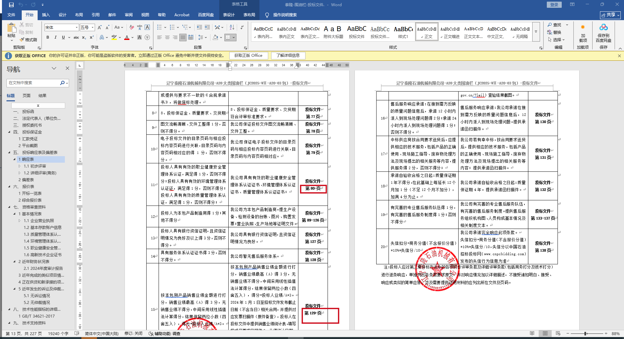Click the Paste (粘贴) clipboard icon
624x339 pixels.
(x=11, y=28)
